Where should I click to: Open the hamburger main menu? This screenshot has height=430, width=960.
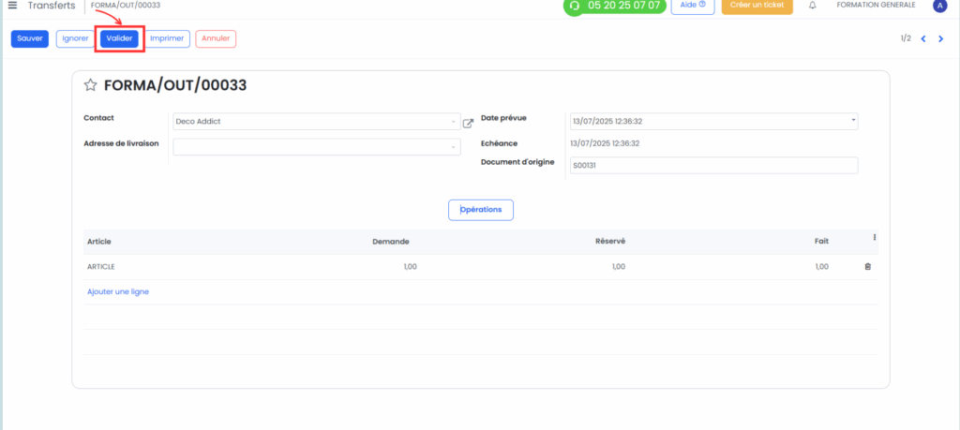[x=12, y=6]
